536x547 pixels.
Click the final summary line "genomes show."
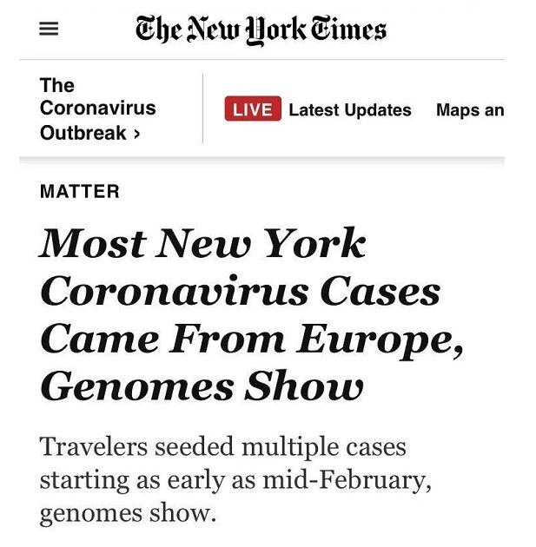(126, 511)
